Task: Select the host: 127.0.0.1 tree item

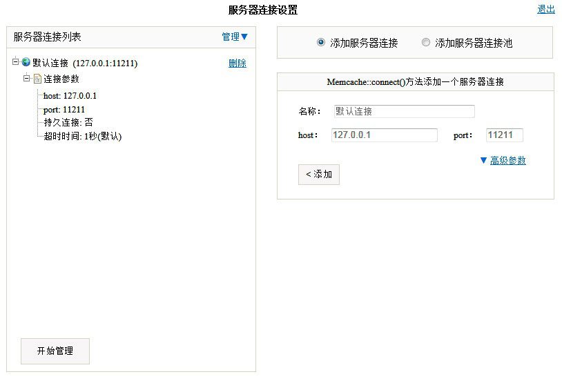Action: [70, 96]
